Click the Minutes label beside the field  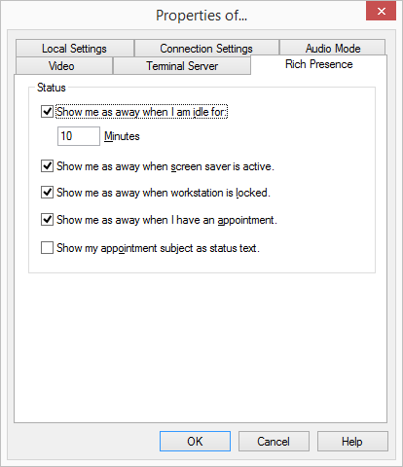click(122, 136)
